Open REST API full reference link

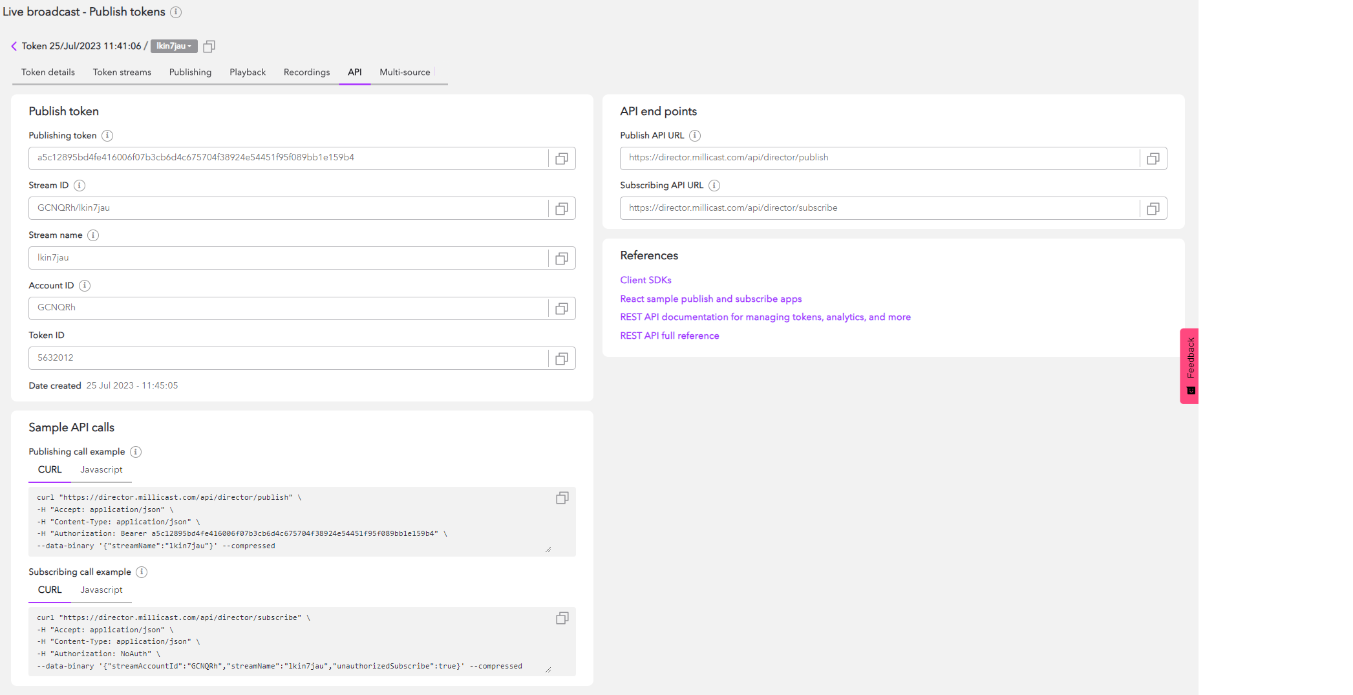pos(669,336)
